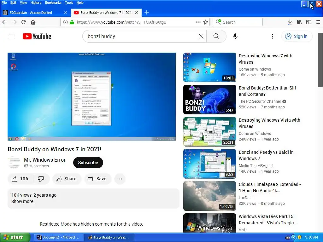323x242 pixels.
Task: Show site information icon in address bar
Action: click(66, 22)
